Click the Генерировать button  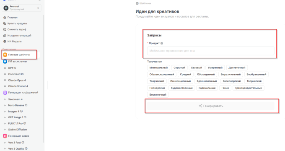(211, 106)
